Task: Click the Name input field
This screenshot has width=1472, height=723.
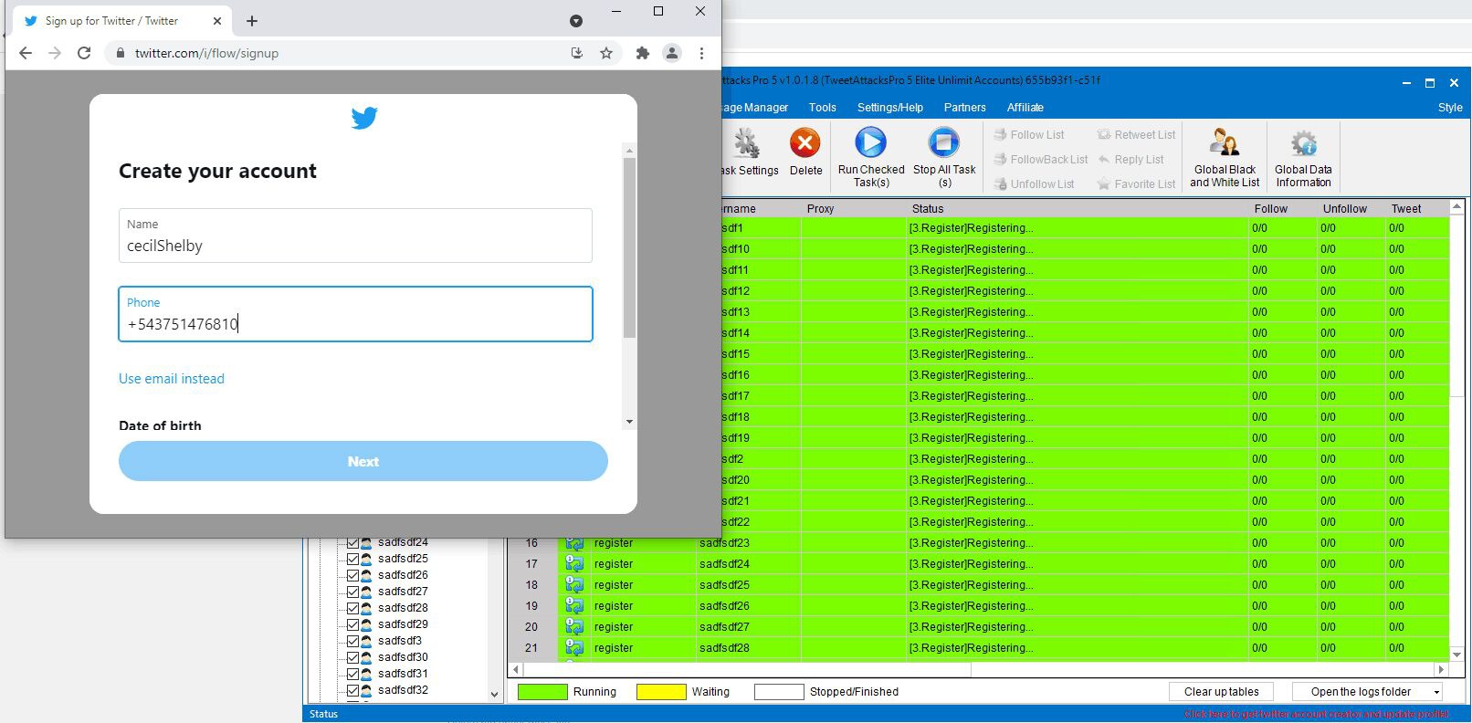Action: pyautogui.click(x=355, y=236)
